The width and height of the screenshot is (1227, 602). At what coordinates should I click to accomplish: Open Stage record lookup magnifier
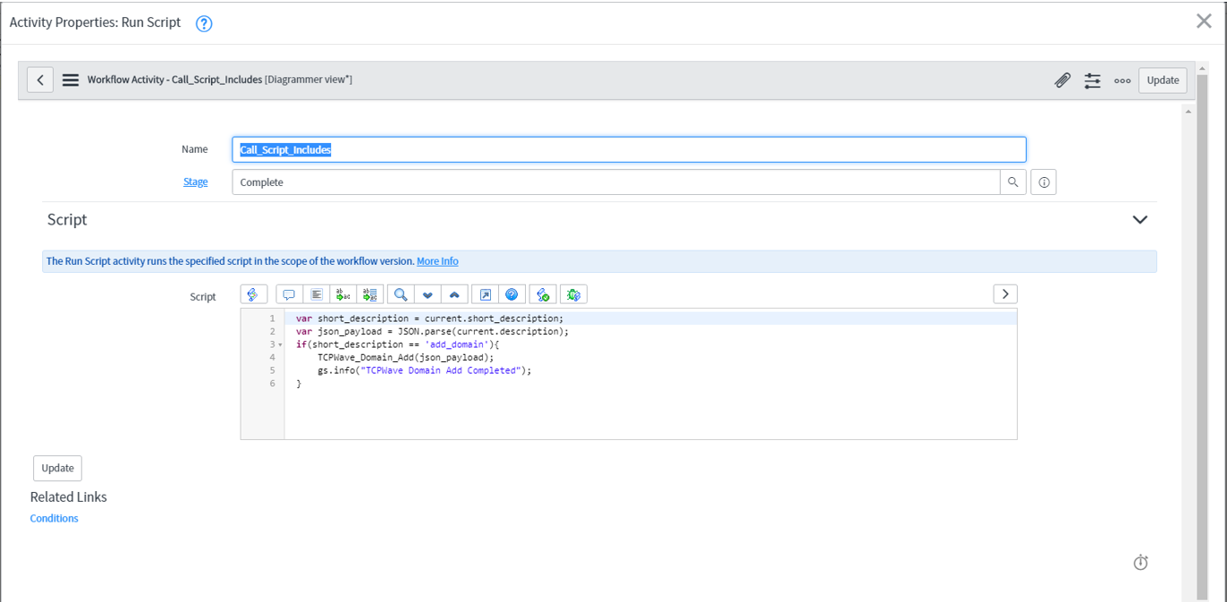(1013, 182)
